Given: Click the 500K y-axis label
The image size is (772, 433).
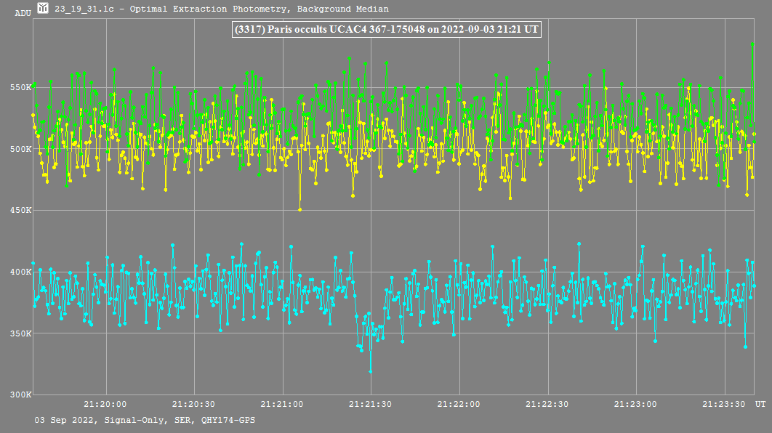Looking at the screenshot, I should [20, 149].
